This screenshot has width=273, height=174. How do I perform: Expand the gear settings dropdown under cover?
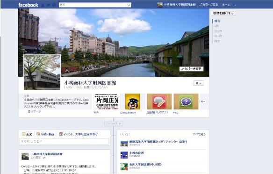199,83
